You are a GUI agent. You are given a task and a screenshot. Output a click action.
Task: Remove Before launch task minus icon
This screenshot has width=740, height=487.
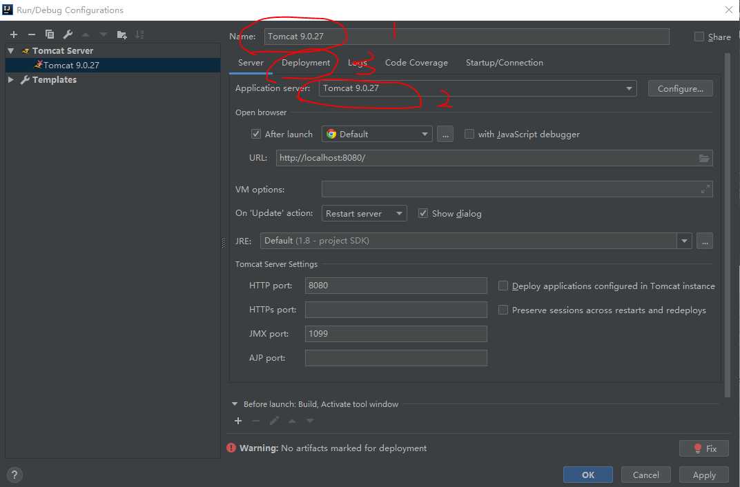click(256, 421)
